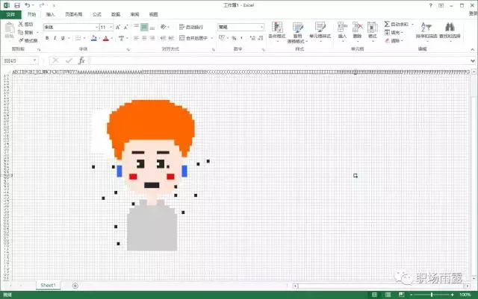The height and width of the screenshot is (299, 478).
Task: Increase the cell indent
Action: (x=171, y=38)
